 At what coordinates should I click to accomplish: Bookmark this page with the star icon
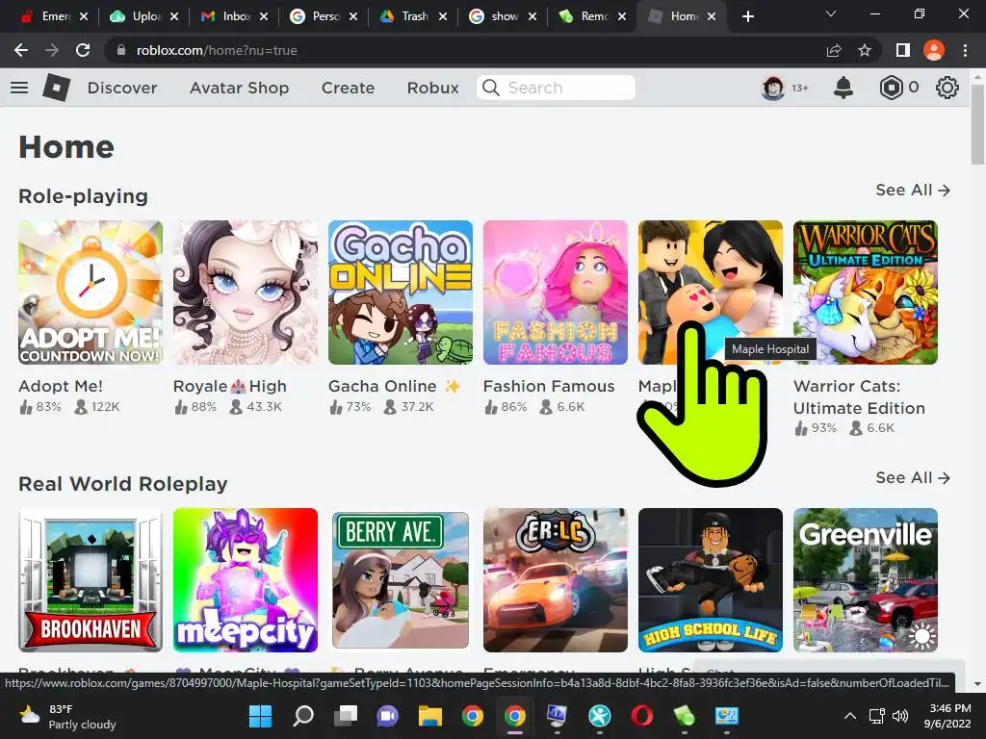[865, 50]
